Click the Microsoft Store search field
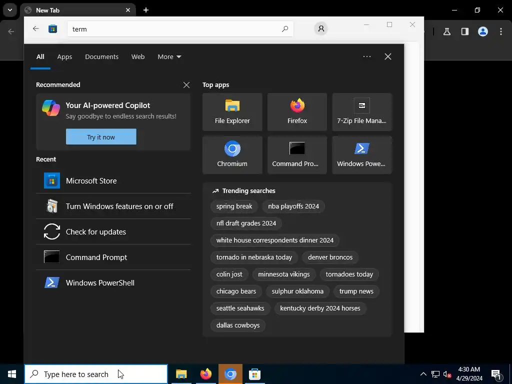The image size is (512, 384). (x=180, y=28)
